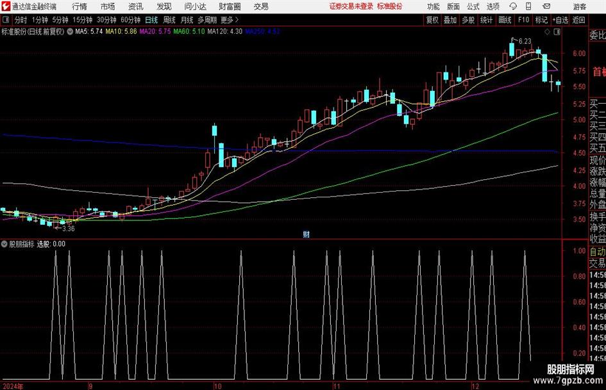The width and height of the screenshot is (606, 390).
Task: Click the 复权 toolbar button
Action: [432, 20]
